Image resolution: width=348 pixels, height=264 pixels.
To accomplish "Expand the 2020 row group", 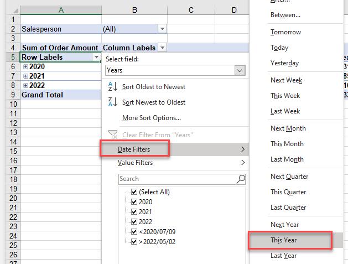I will [25, 67].
